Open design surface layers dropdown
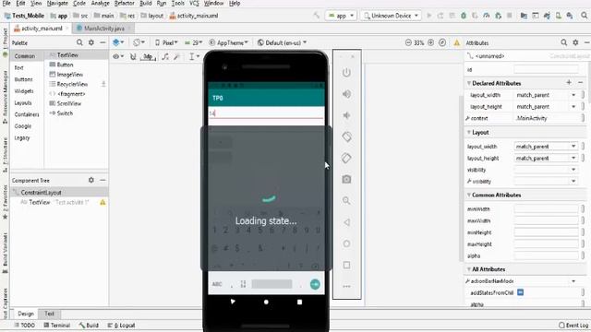Viewport: 591px width, 332px height. coord(118,42)
